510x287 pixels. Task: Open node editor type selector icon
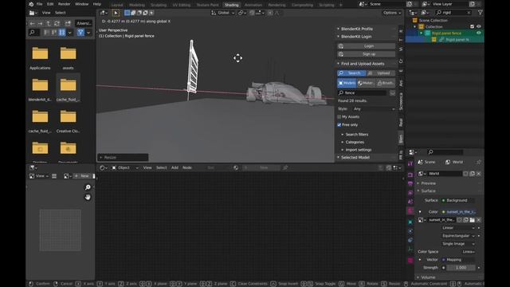tap(104, 167)
